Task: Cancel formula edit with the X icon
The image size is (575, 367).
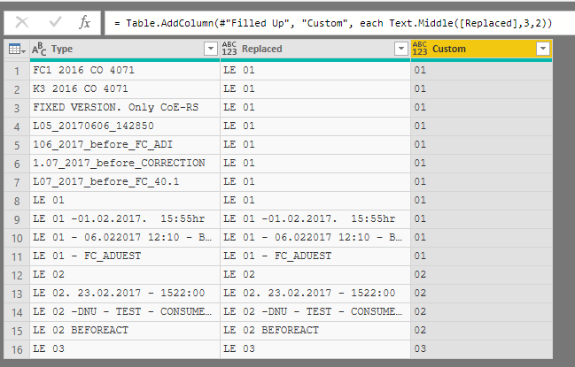Action: [22, 23]
